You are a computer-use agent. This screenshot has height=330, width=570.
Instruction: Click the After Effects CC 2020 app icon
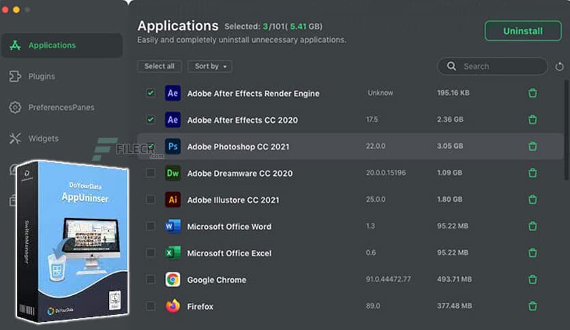tap(172, 119)
